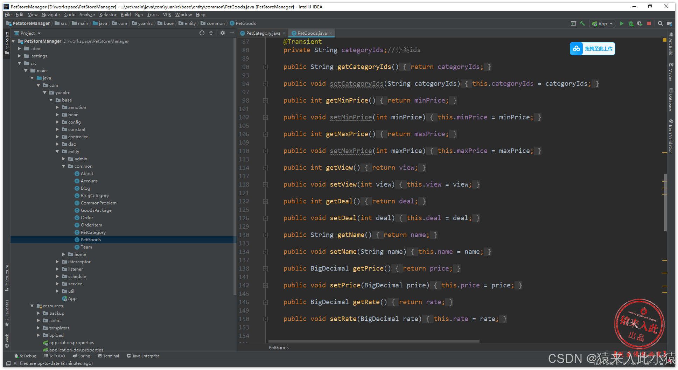The width and height of the screenshot is (678, 370).
Task: Close the PetCategory.java tab
Action: click(x=284, y=33)
